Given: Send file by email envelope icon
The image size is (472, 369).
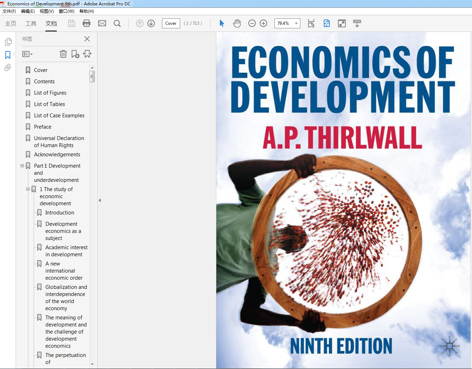Looking at the screenshot, I should point(102,23).
